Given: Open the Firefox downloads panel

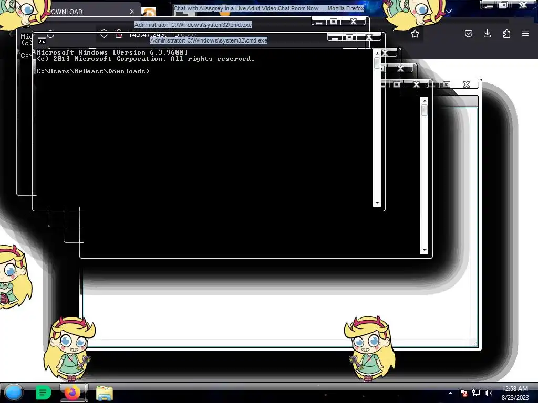Looking at the screenshot, I should pos(487,34).
